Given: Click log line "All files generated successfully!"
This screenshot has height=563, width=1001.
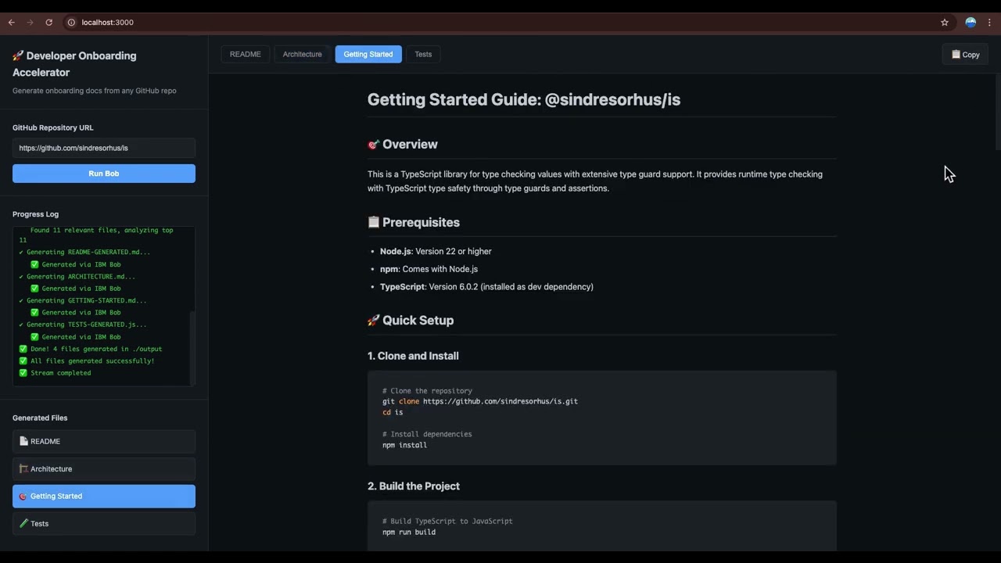Looking at the screenshot, I should point(87,361).
